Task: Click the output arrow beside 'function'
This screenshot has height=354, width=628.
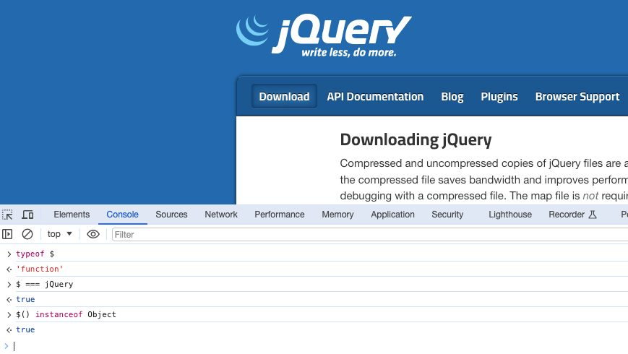Action: pos(9,269)
